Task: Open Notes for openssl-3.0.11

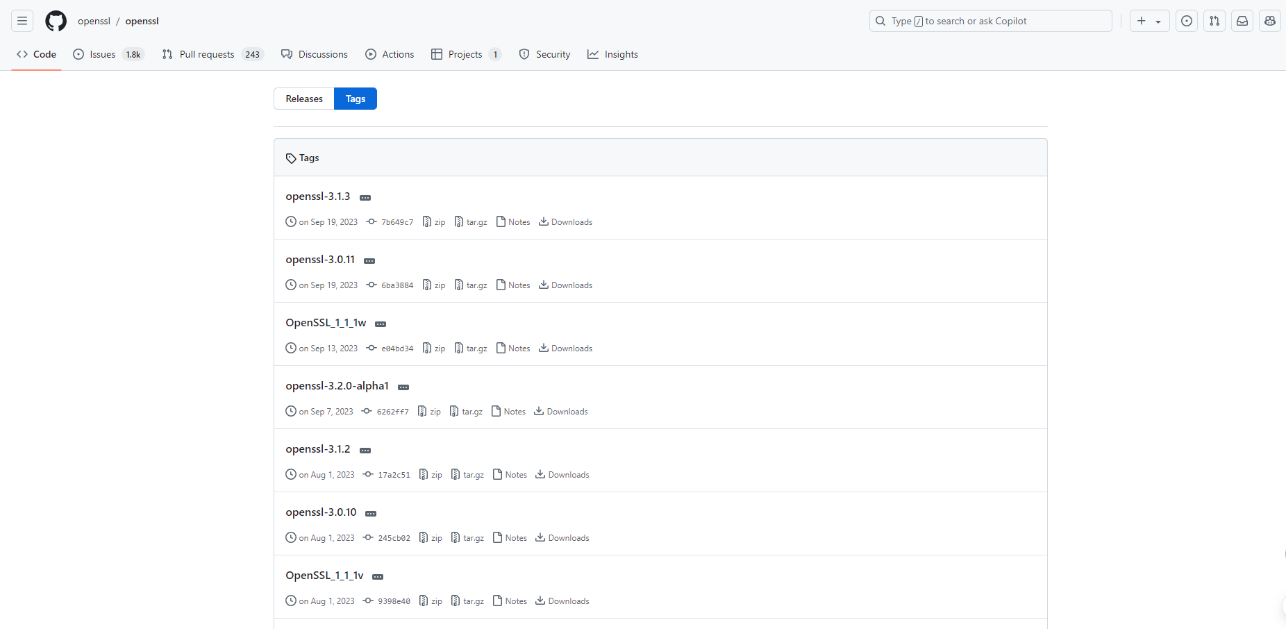Action: click(513, 285)
